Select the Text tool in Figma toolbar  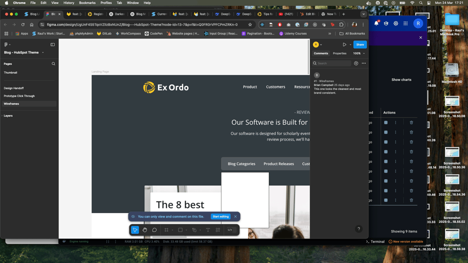208,230
